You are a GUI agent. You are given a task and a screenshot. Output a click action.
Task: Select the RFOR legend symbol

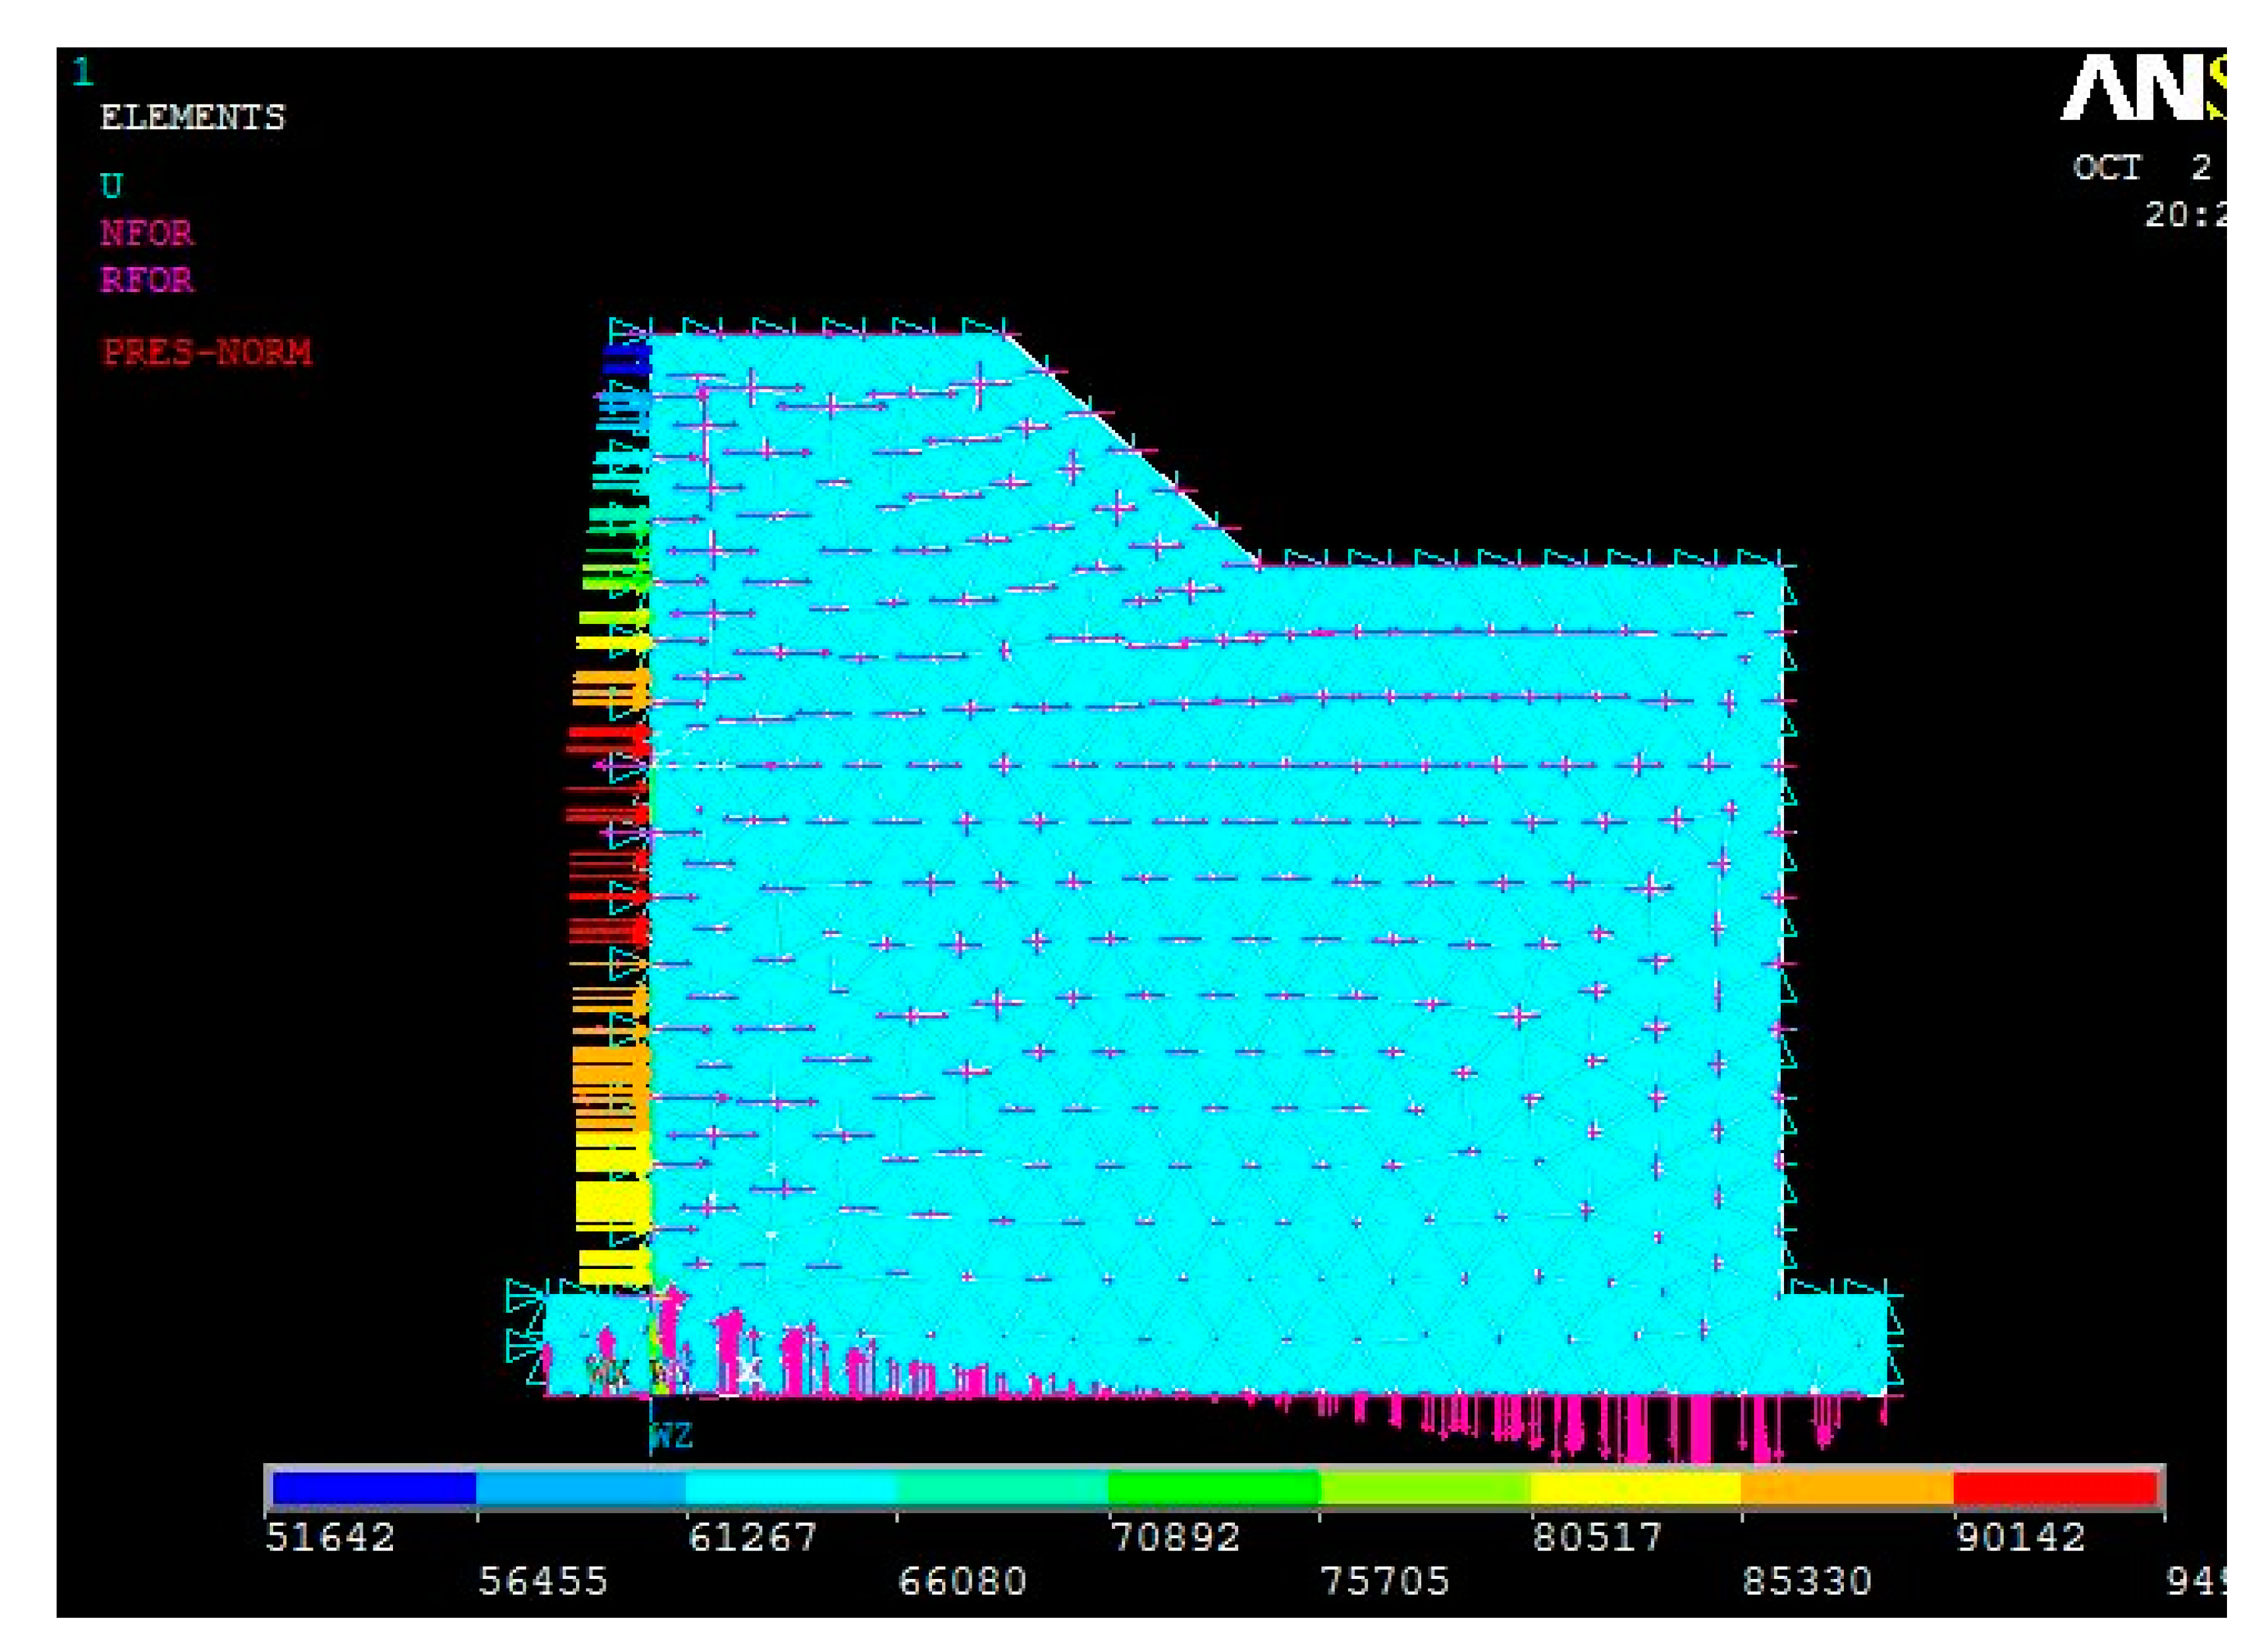point(145,281)
